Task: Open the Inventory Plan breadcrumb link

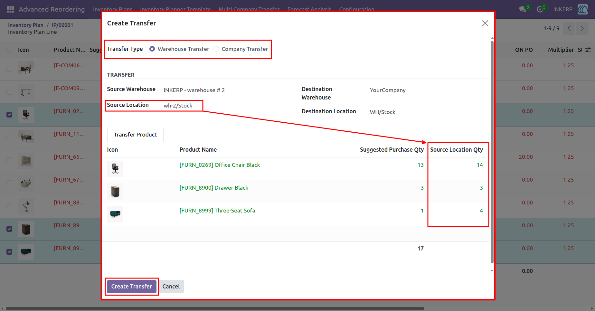Action: coord(25,25)
